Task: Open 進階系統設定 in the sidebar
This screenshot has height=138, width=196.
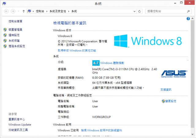Action: 17,46
